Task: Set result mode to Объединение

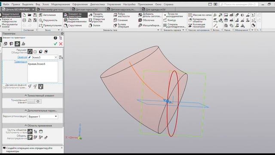Action: (x=30, y=52)
